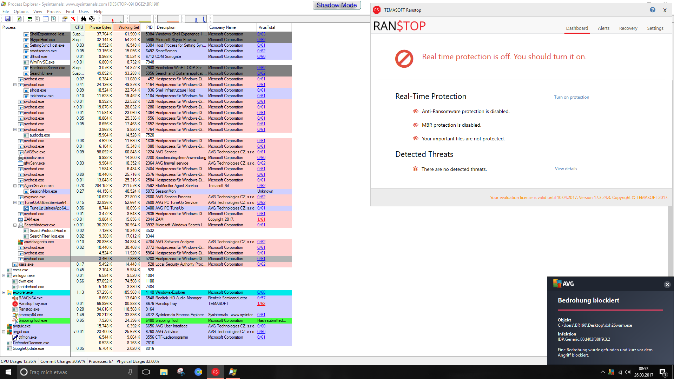Open the Ranstop help question mark icon
The height and width of the screenshot is (379, 674).
(x=652, y=10)
